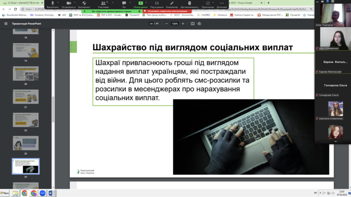Open Zoom Apps option
The height and width of the screenshot is (197, 351).
[208, 4]
